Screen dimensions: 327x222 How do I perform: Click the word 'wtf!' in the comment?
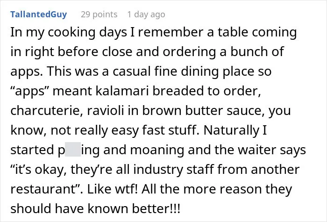[x=127, y=189]
